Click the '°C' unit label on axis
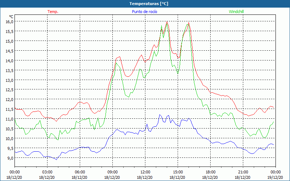This screenshot has height=181, width=290. click(11, 17)
